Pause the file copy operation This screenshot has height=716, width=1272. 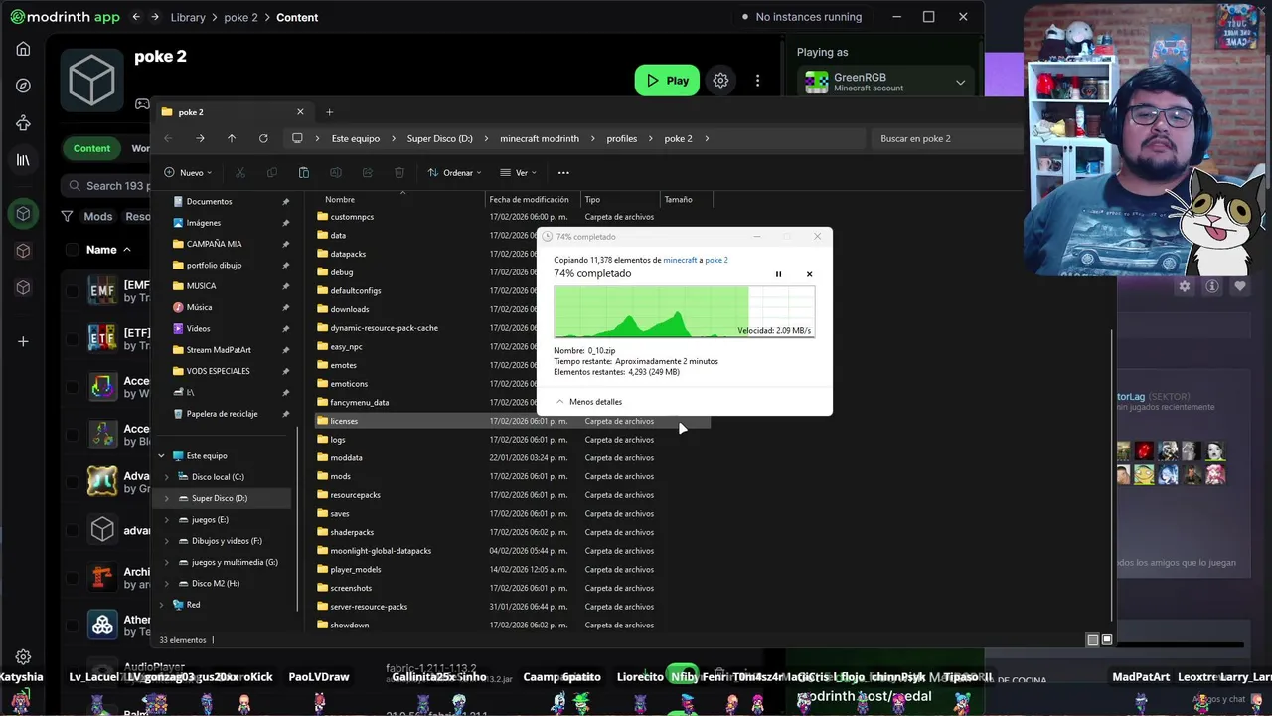(778, 274)
